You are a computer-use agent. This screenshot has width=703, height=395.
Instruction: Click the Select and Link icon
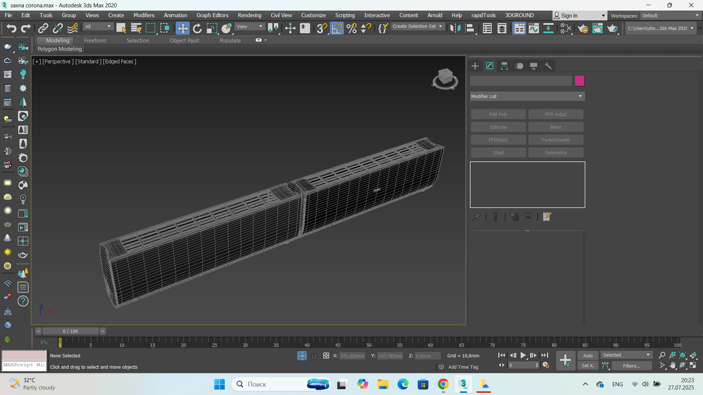point(43,28)
